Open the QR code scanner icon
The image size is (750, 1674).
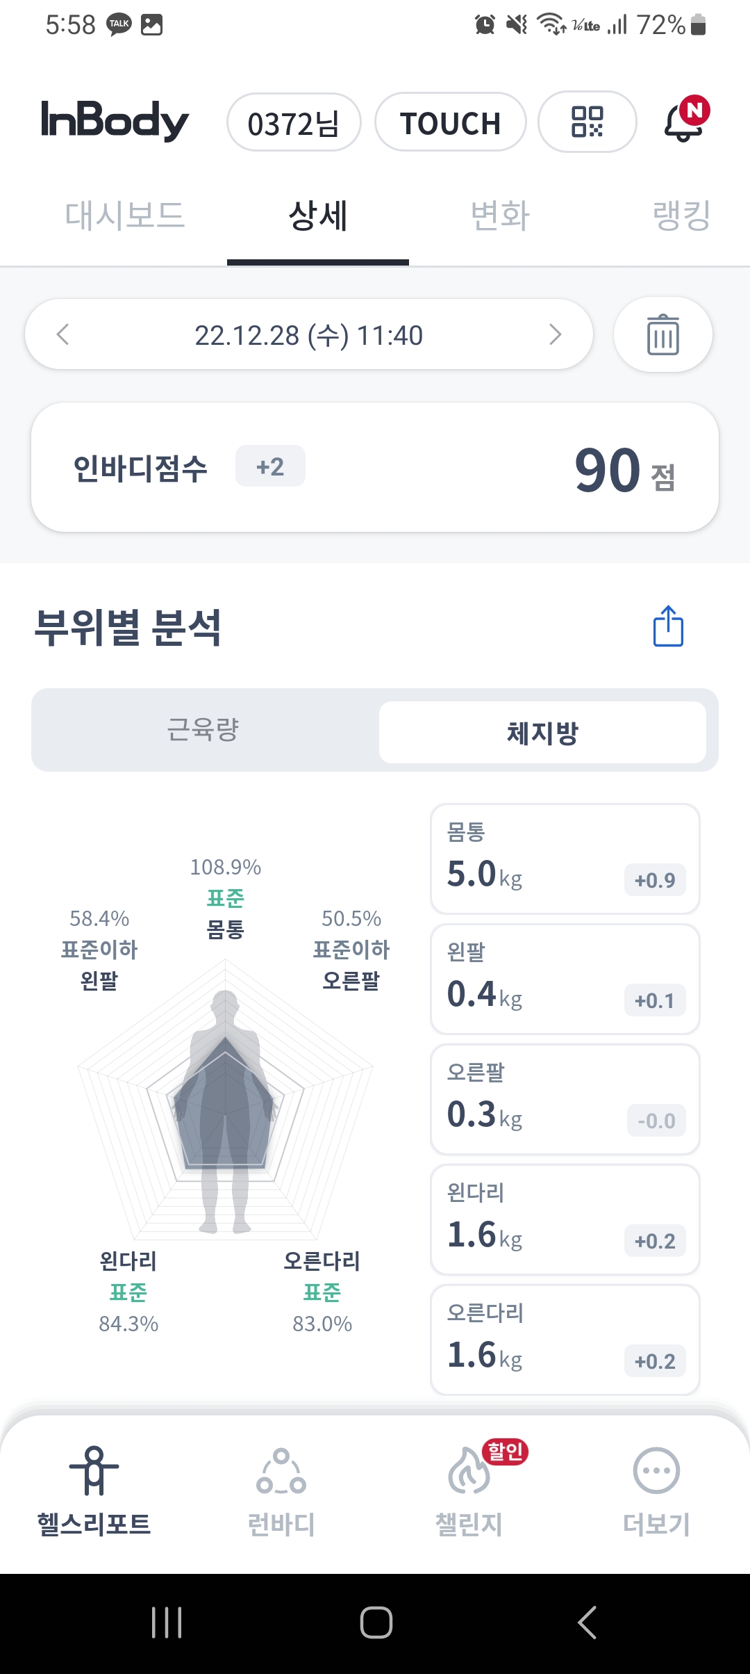587,122
